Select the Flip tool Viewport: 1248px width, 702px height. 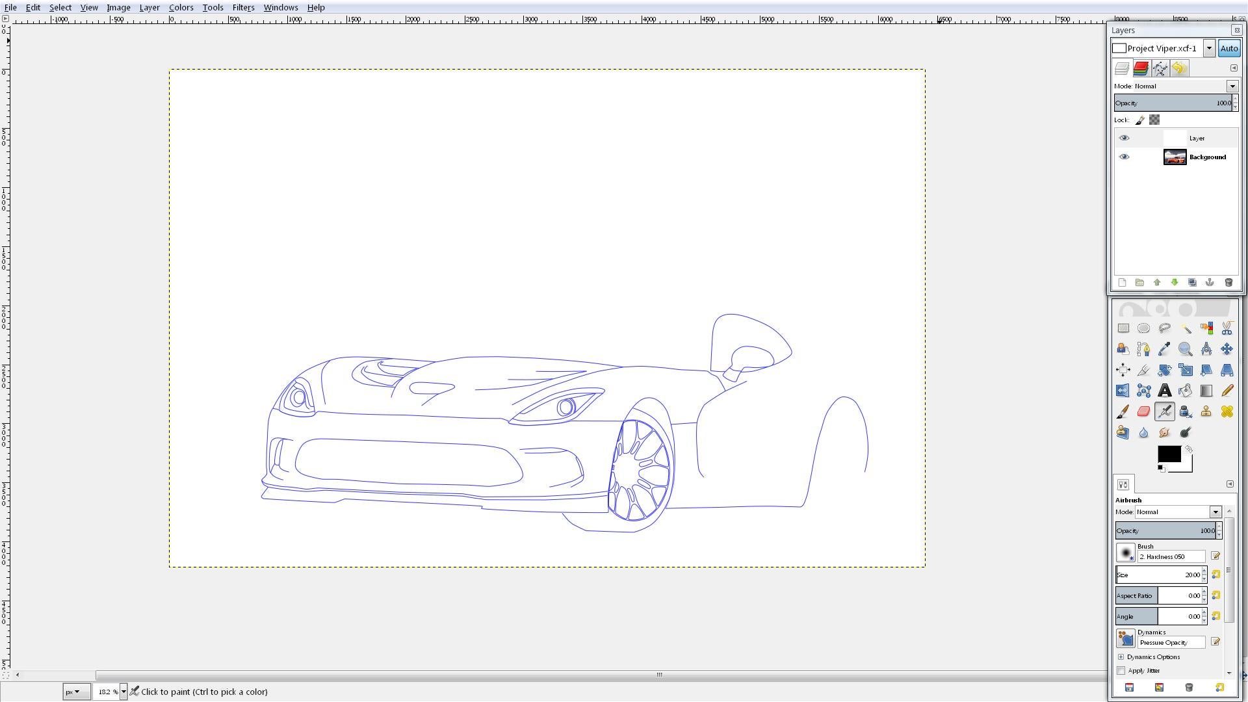pyautogui.click(x=1123, y=391)
